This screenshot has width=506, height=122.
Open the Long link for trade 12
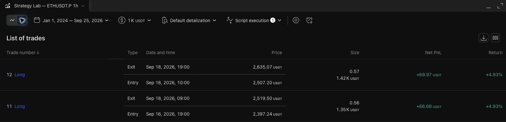tap(20, 75)
